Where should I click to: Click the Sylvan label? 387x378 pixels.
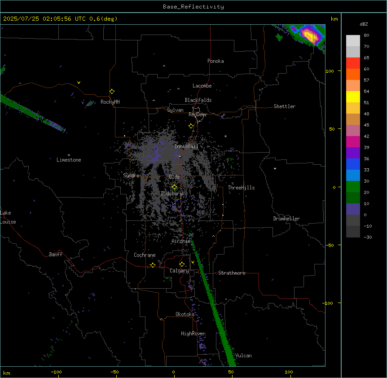[175, 110]
